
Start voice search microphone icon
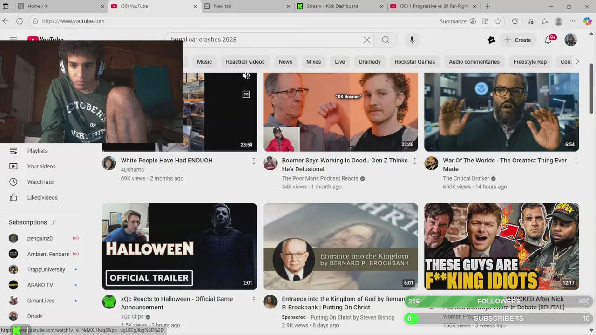[412, 40]
